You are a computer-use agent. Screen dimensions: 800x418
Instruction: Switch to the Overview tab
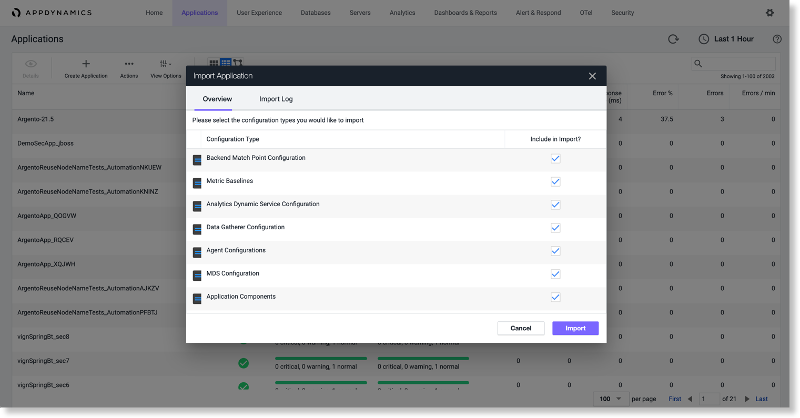(x=217, y=99)
